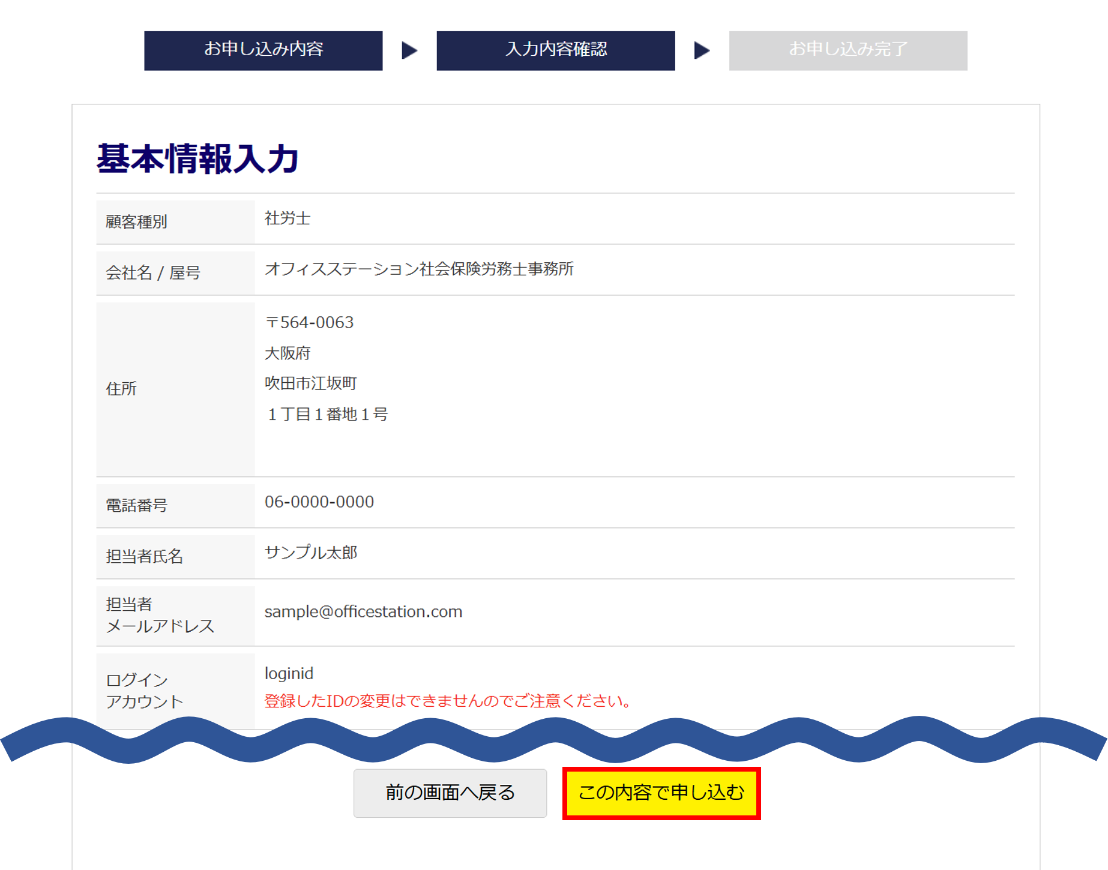Click the 顧客種別 value 社労士
The width and height of the screenshot is (1108, 870).
[x=288, y=218]
